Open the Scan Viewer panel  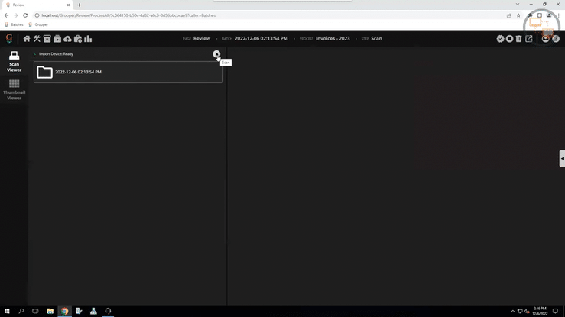coord(14,61)
